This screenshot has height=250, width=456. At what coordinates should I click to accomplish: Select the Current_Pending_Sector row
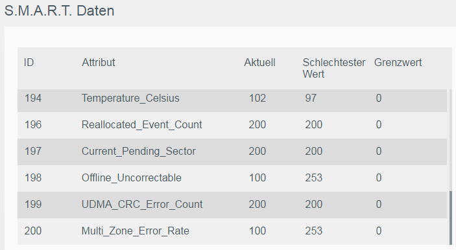pyautogui.click(x=232, y=152)
